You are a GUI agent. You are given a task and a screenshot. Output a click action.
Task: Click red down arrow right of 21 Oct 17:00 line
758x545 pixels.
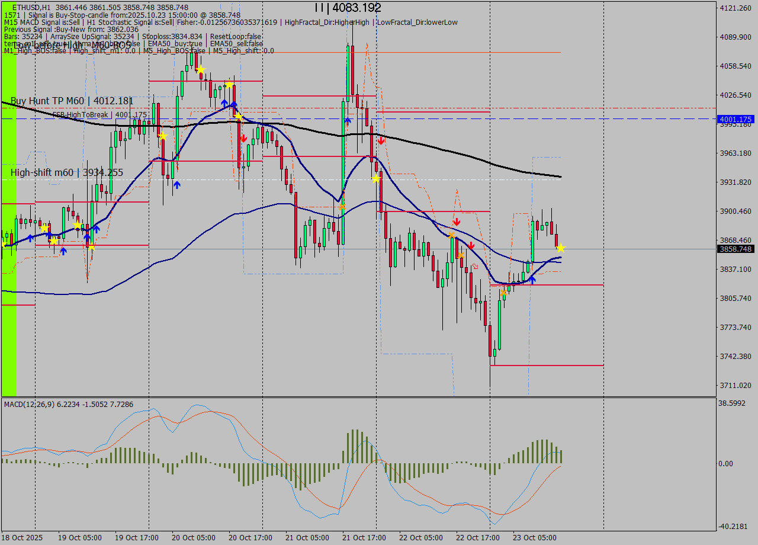(x=381, y=140)
